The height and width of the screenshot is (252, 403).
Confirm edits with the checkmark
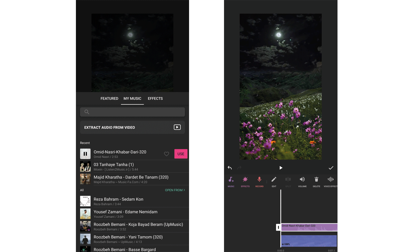[331, 168]
